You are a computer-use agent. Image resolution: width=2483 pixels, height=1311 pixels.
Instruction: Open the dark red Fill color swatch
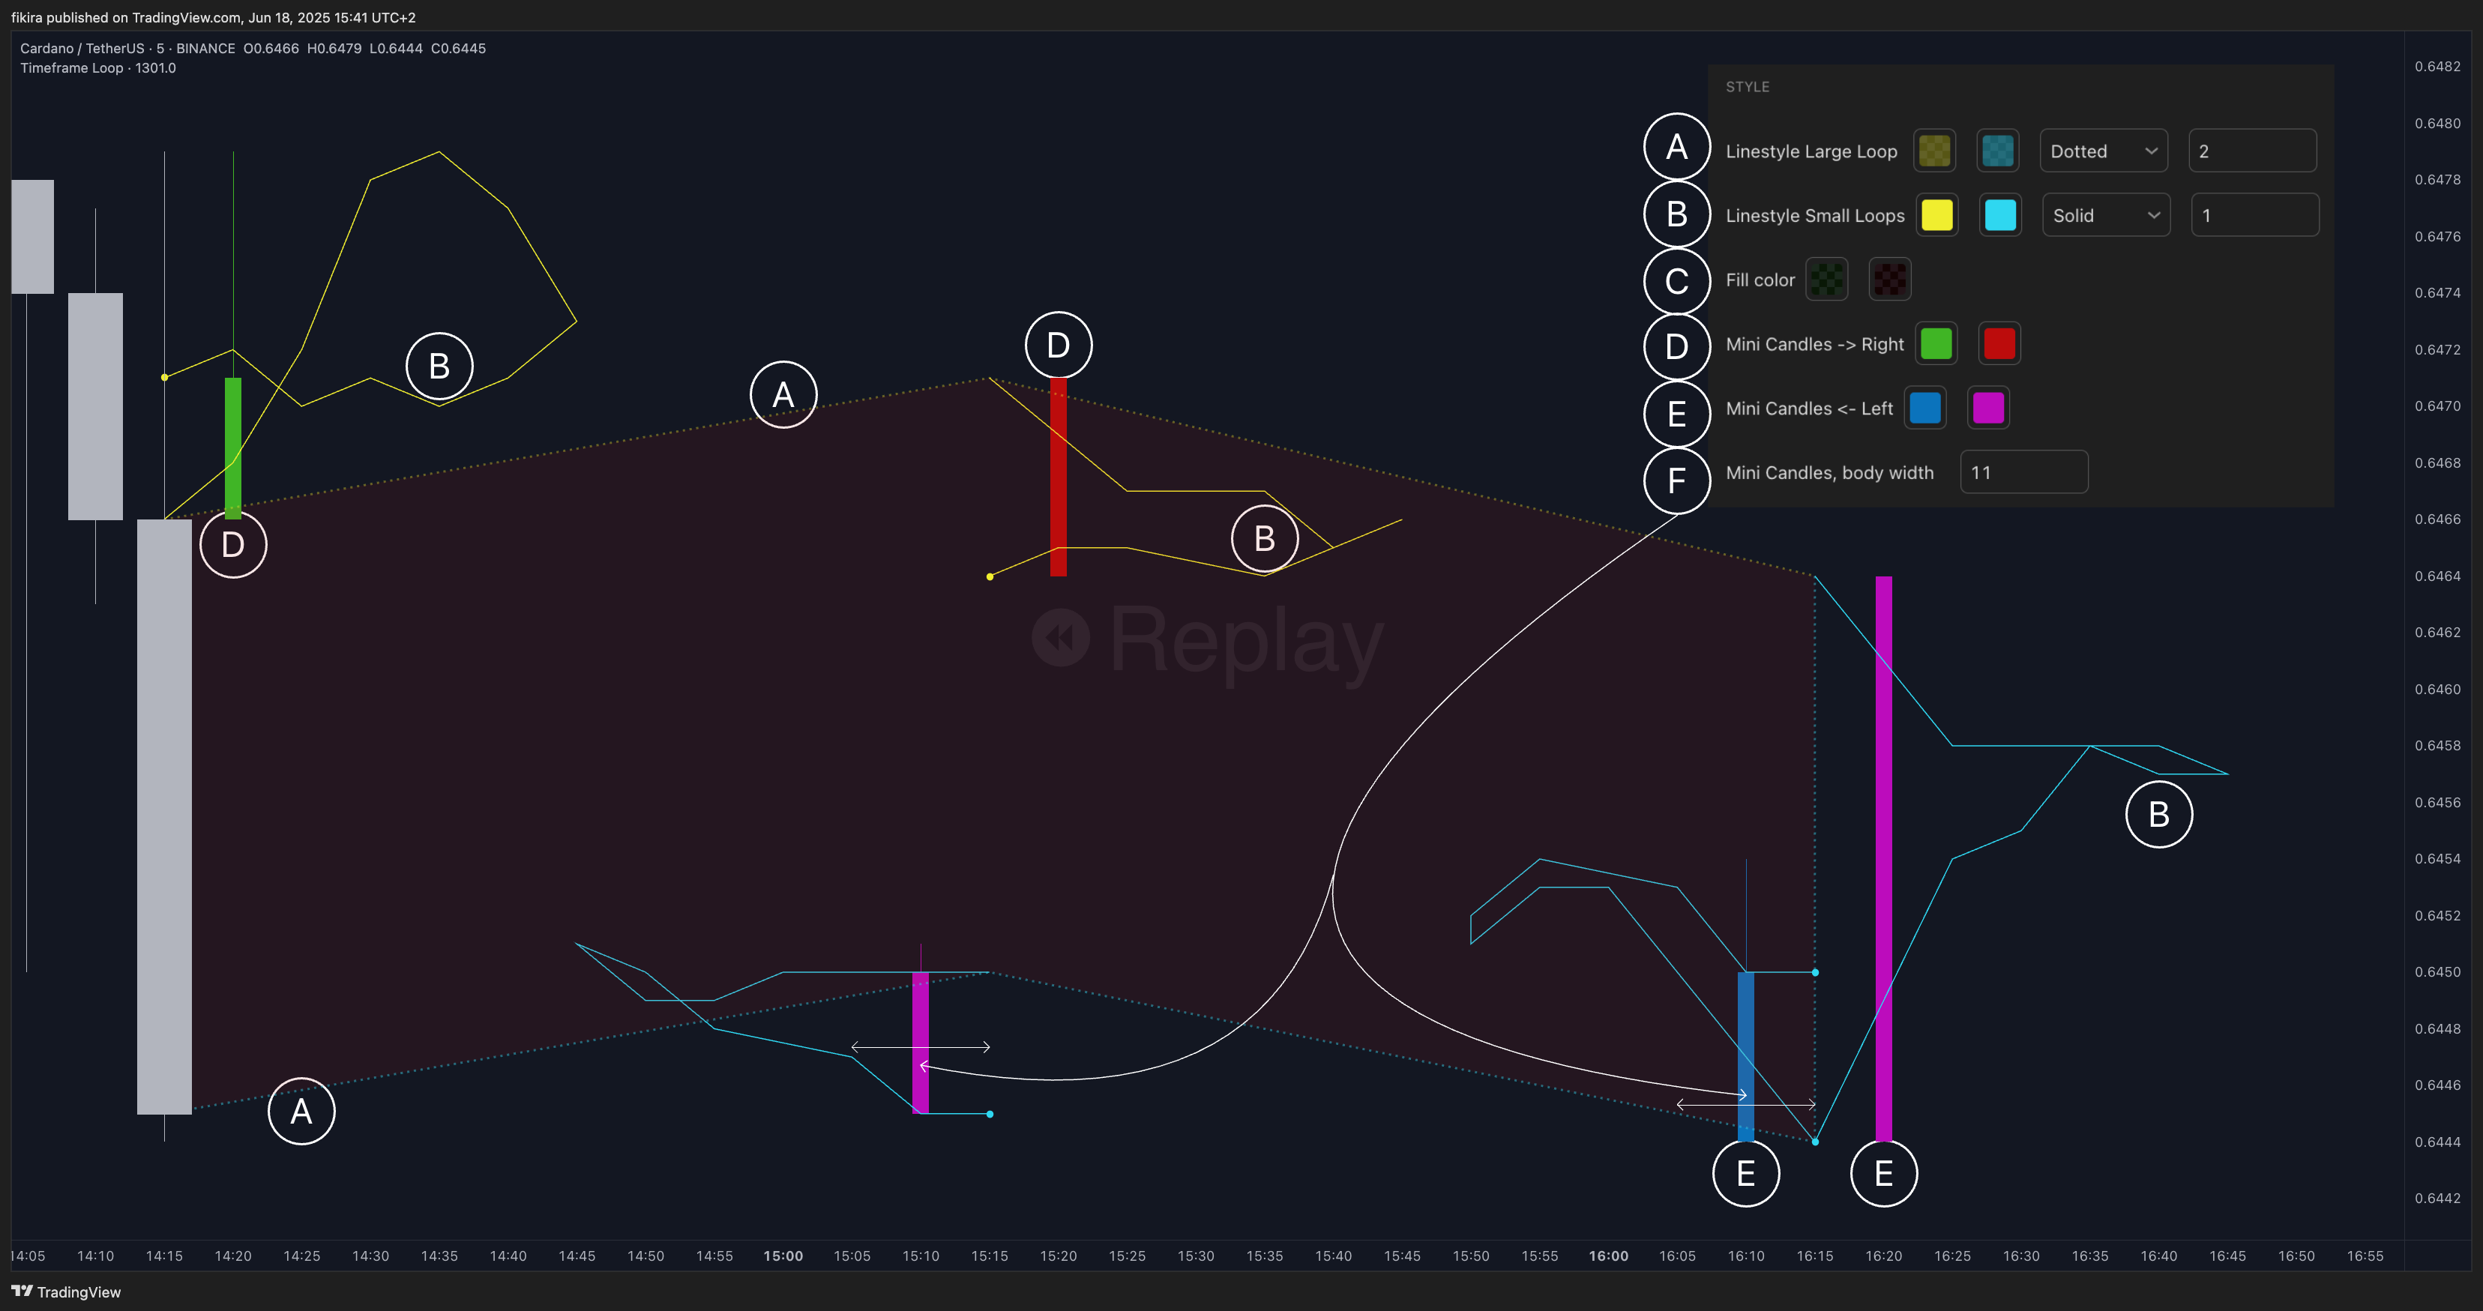[1890, 280]
